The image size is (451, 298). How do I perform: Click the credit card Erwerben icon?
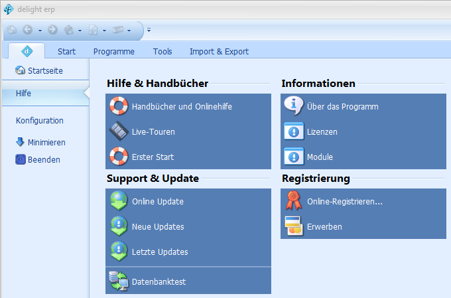point(294,226)
